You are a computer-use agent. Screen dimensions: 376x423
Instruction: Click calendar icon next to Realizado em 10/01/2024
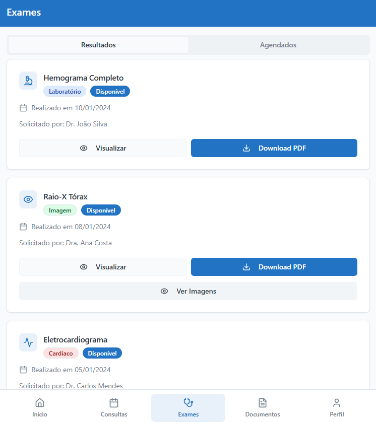point(23,108)
